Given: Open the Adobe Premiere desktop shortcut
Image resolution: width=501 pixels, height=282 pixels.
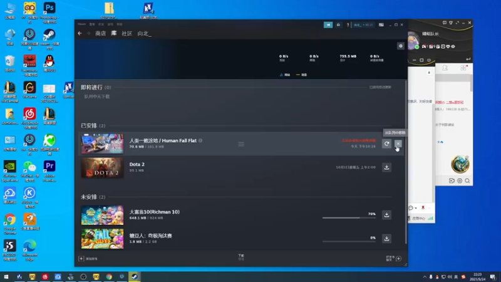Looking at the screenshot, I should click(49, 171).
